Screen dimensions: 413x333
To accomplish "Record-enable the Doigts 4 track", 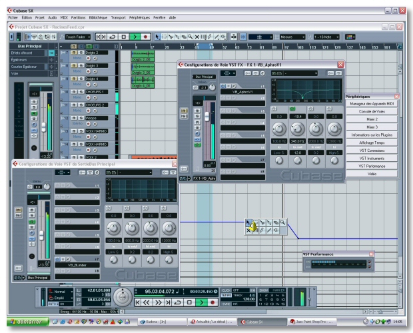I will [x=89, y=85].
